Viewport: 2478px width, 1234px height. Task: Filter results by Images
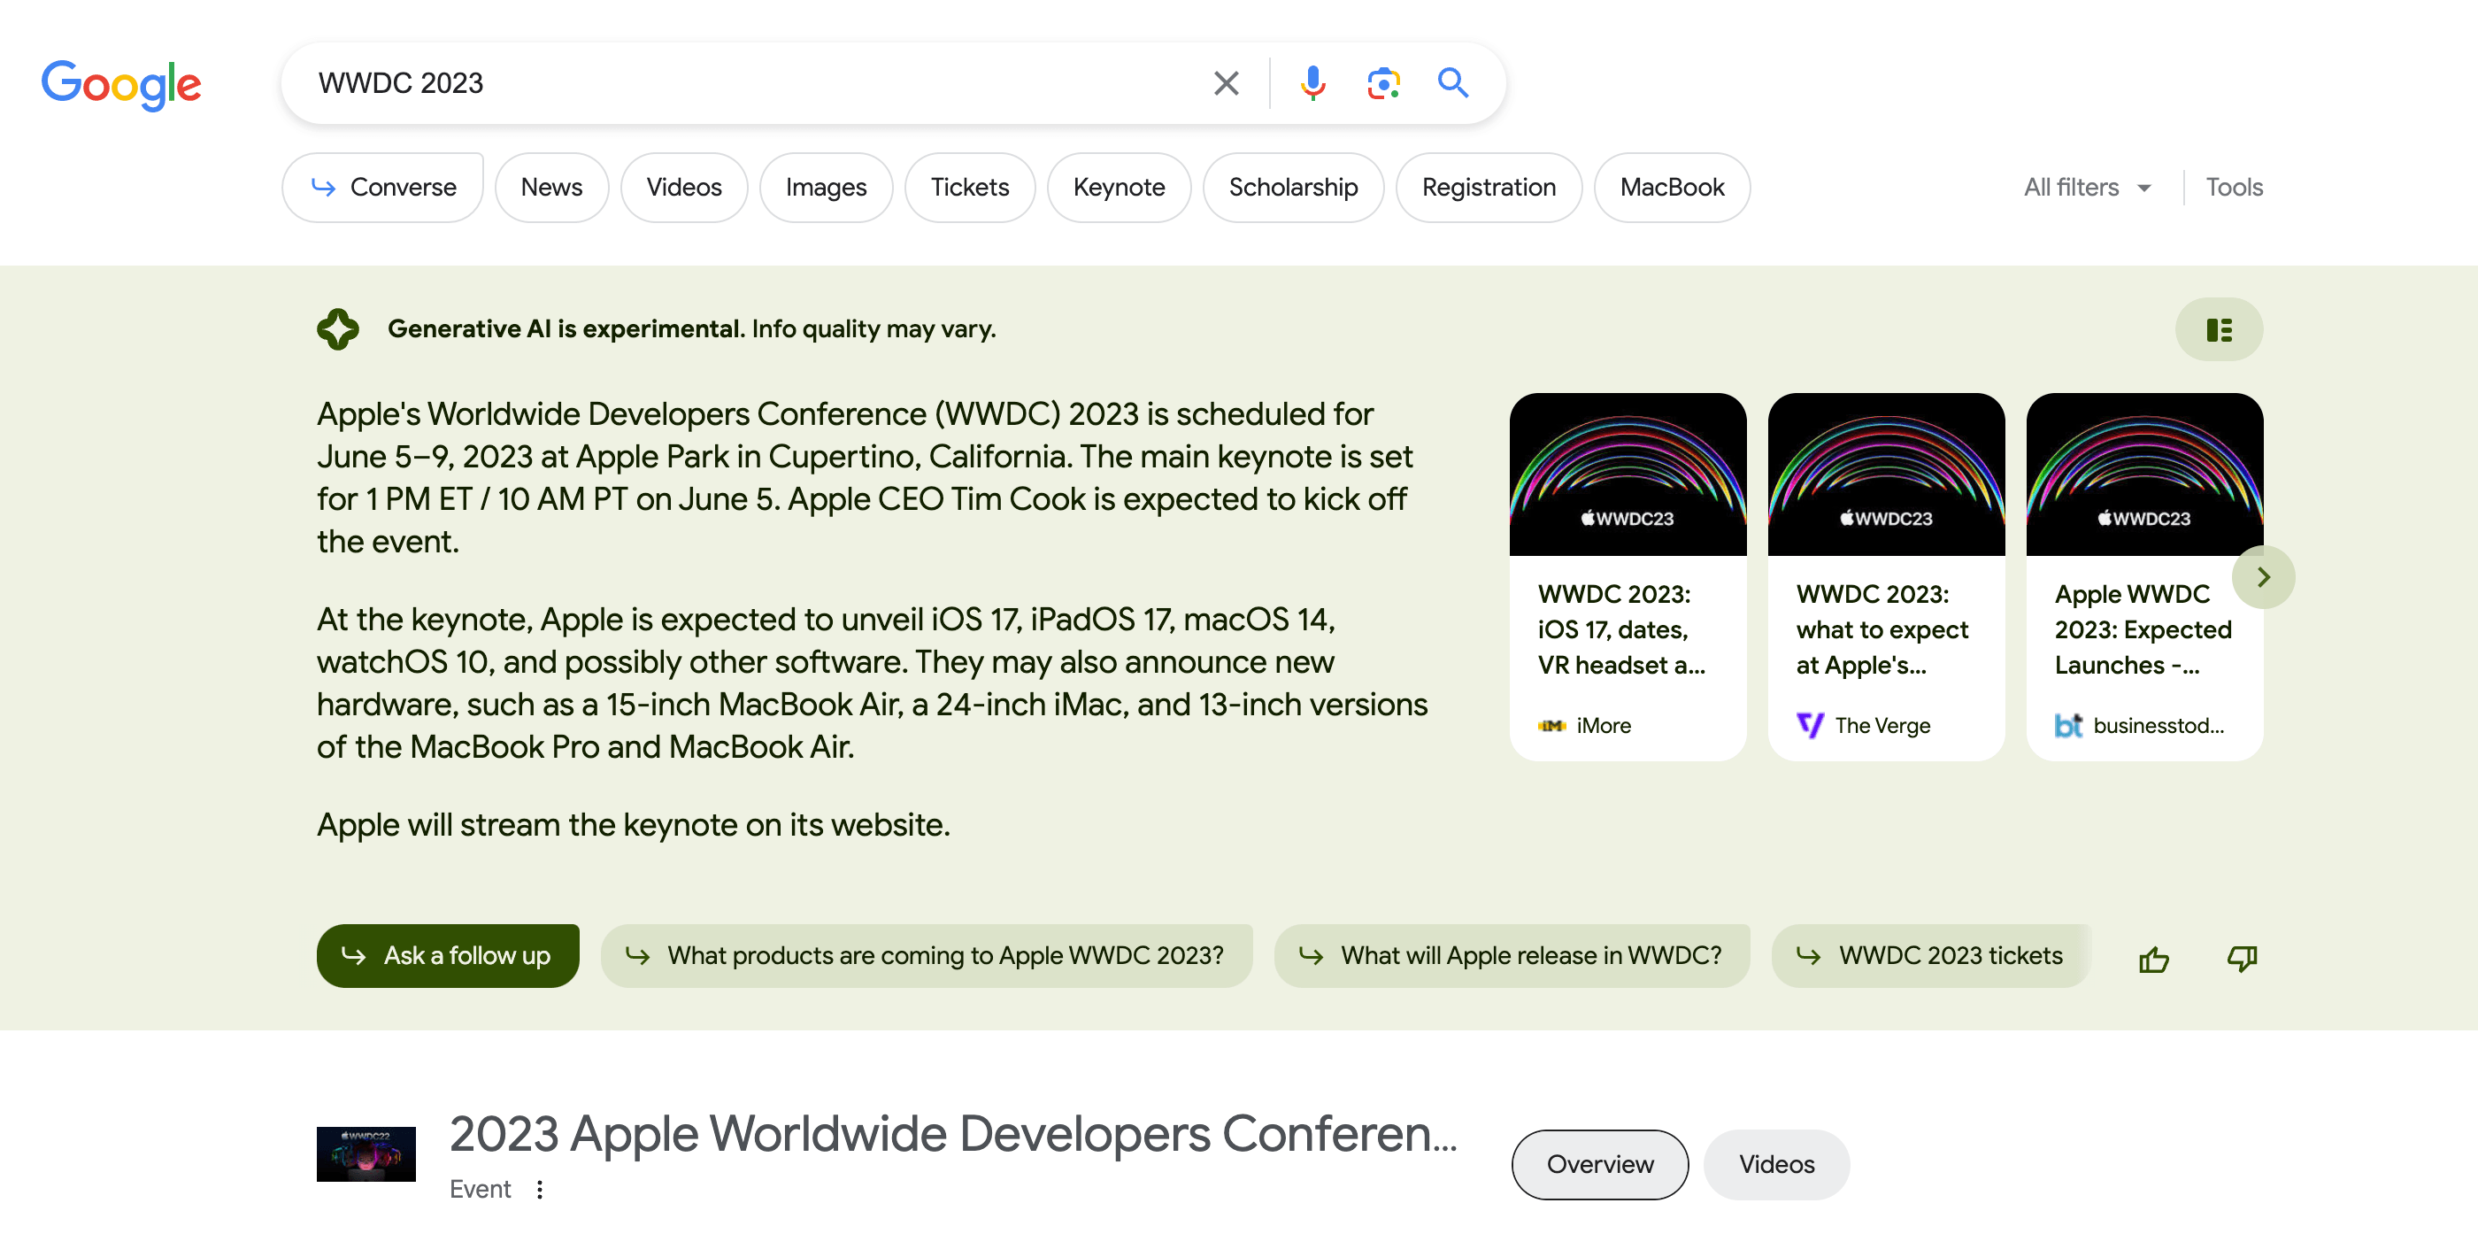(826, 188)
